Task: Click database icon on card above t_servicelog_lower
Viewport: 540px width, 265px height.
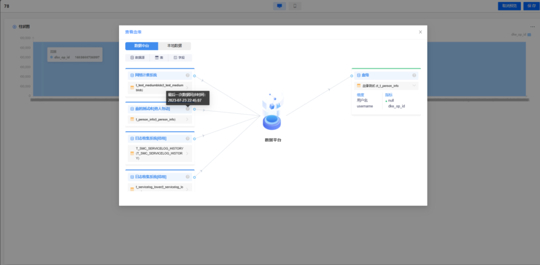Action: 132,177
